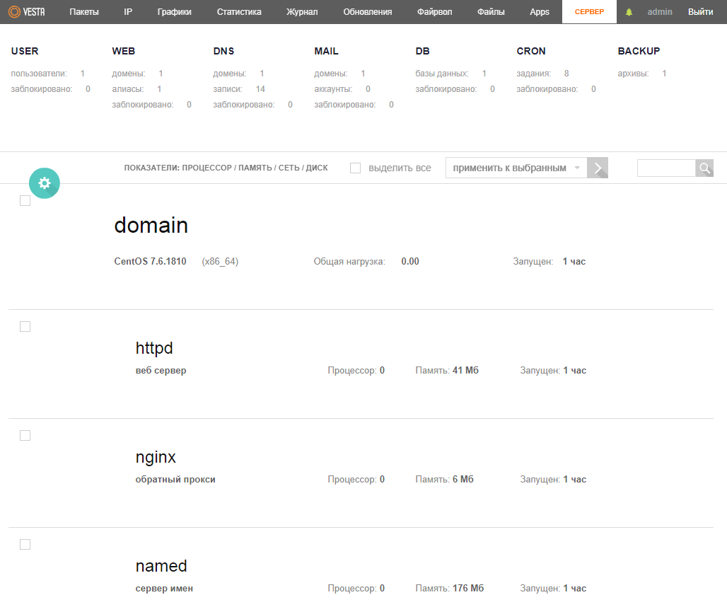
Task: Show ПАМЯТЬ indicators
Action: click(255, 168)
